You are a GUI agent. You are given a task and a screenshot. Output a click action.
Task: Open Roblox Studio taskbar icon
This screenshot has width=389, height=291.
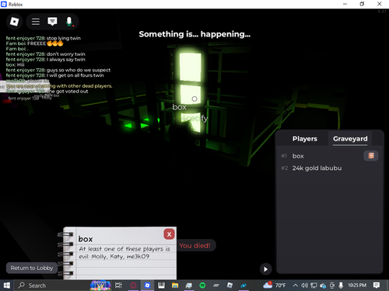[x=230, y=286]
